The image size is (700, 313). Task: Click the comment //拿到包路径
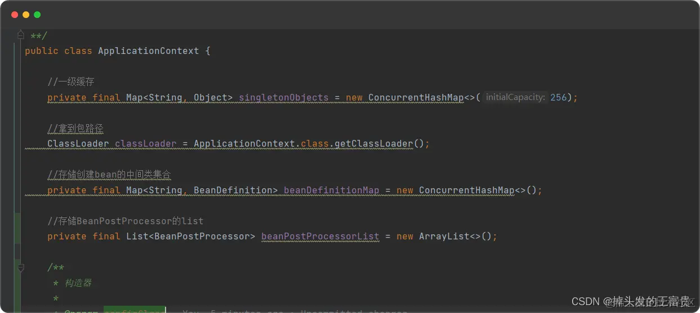coord(75,129)
